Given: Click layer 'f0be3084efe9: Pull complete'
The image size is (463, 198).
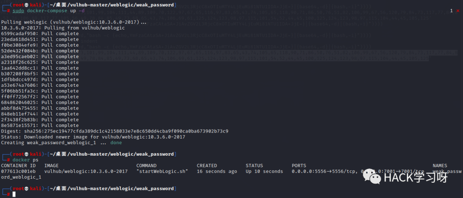Looking at the screenshot, I should (x=40, y=45).
